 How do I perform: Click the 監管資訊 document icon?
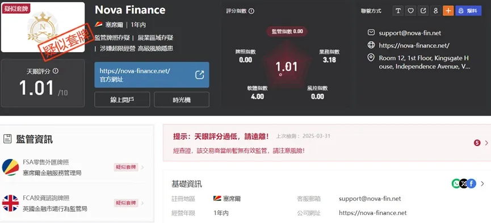pos(7,139)
